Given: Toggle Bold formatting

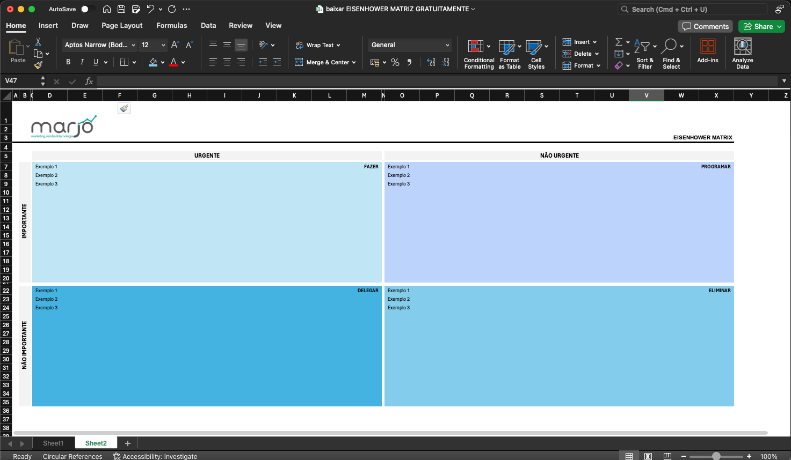Looking at the screenshot, I should point(68,62).
